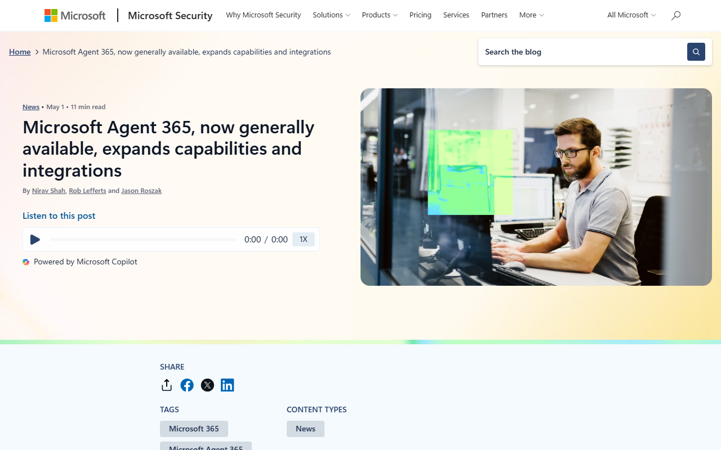Click the breadcrumb current page title
Image resolution: width=721 pixels, height=450 pixels.
(186, 52)
